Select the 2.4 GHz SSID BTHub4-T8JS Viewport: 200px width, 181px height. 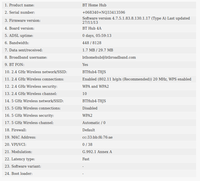94,72
